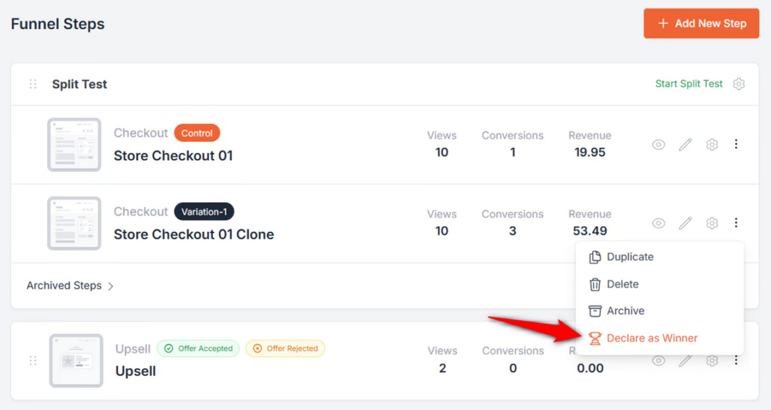Click the Duplicate pages icon
The image size is (771, 410).
(x=595, y=257)
